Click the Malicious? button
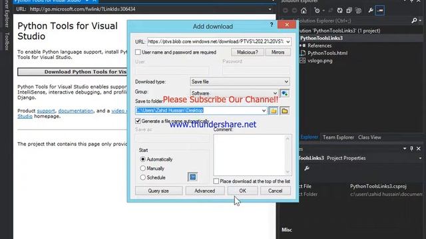426x239 pixels. [247, 52]
